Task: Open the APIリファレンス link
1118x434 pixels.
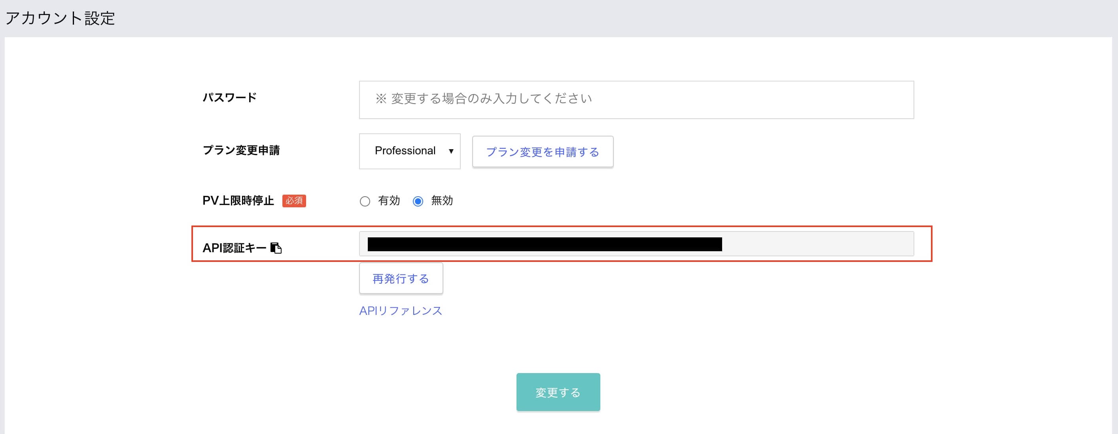Action: coord(401,311)
